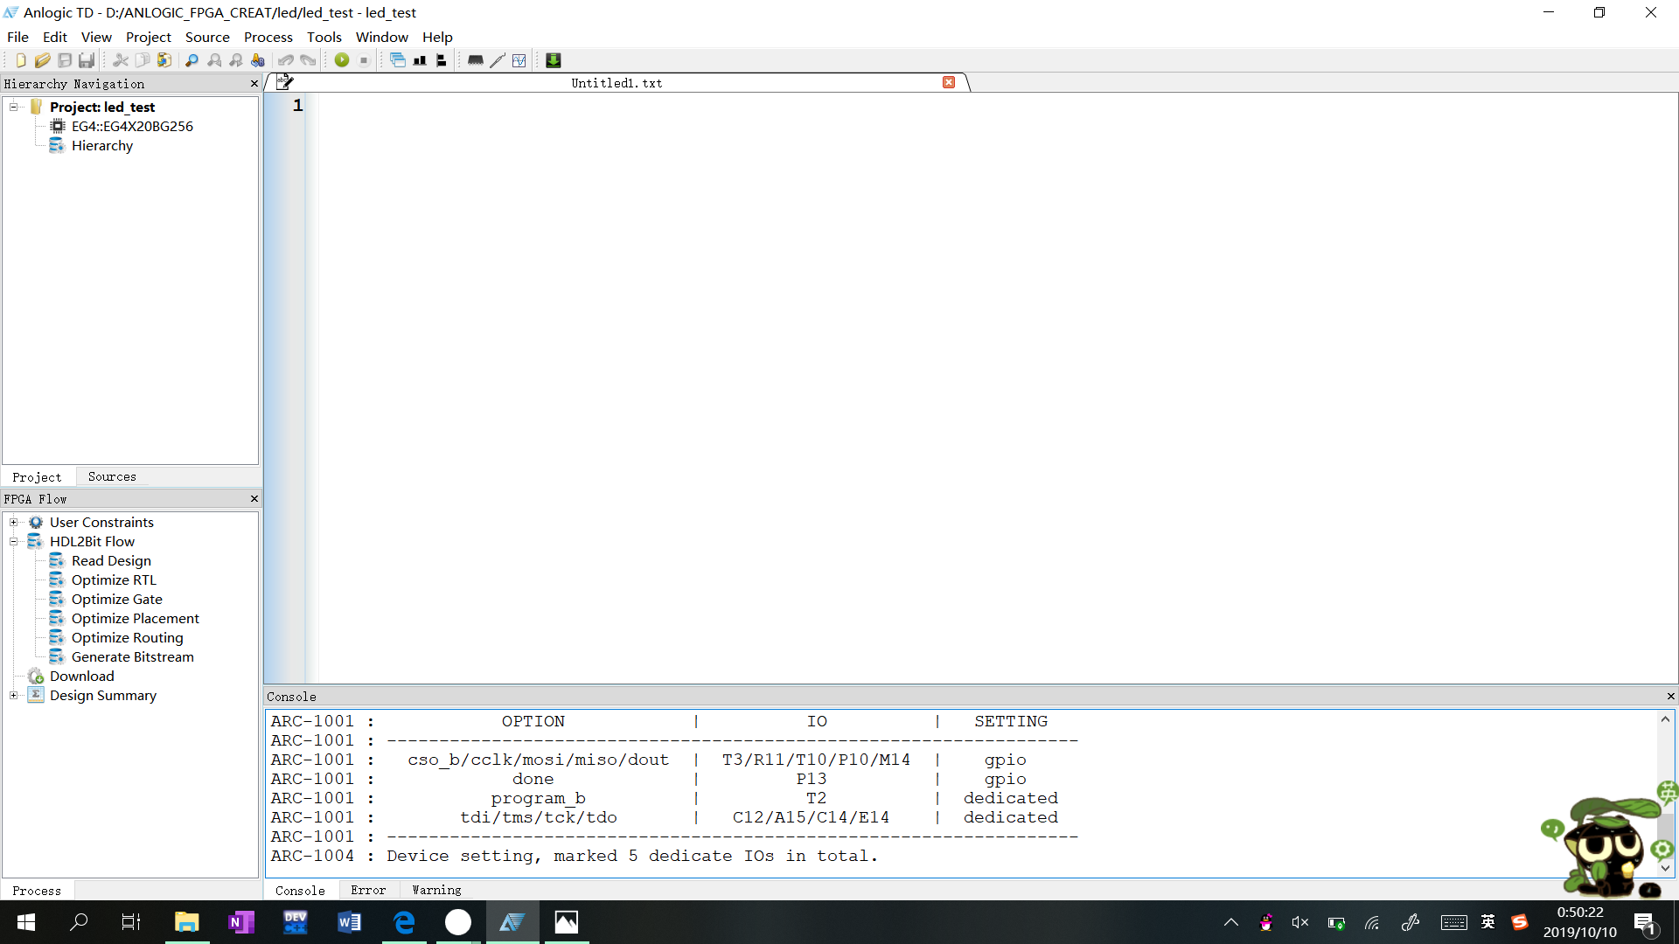Open the Process menu
This screenshot has height=944, width=1679.
tap(268, 37)
